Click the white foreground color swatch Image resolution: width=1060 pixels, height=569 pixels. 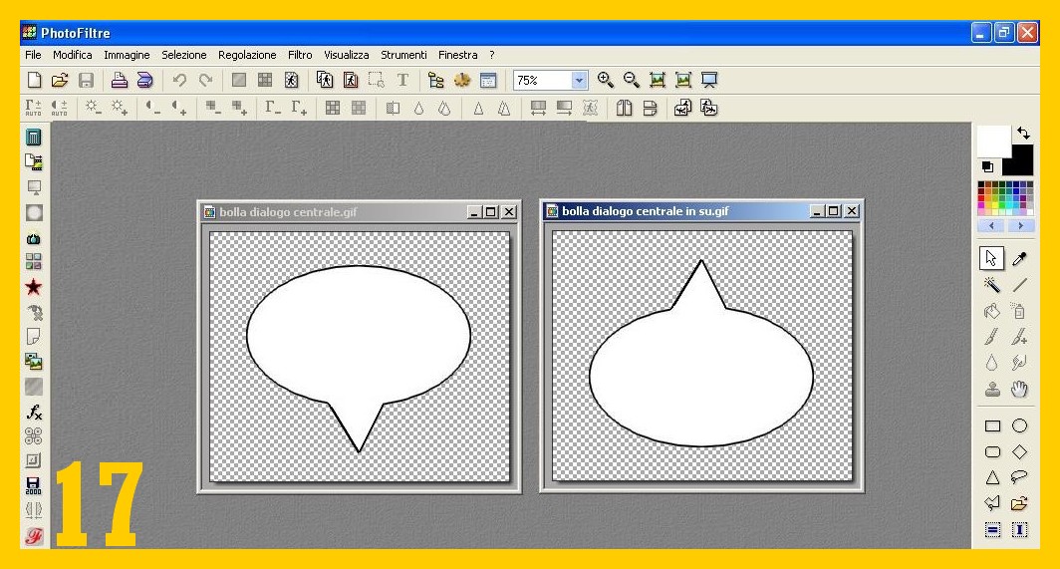pos(994,141)
